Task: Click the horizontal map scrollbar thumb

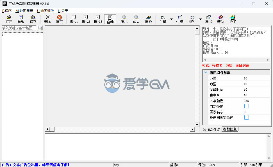Action: point(52,129)
